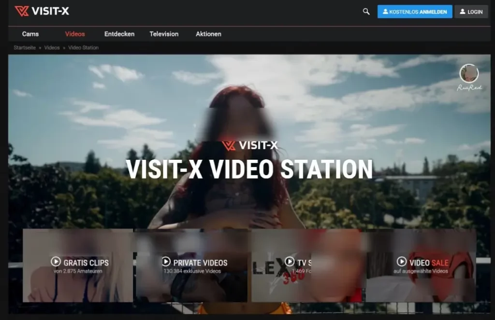Switch to the Videos tab

(x=74, y=34)
